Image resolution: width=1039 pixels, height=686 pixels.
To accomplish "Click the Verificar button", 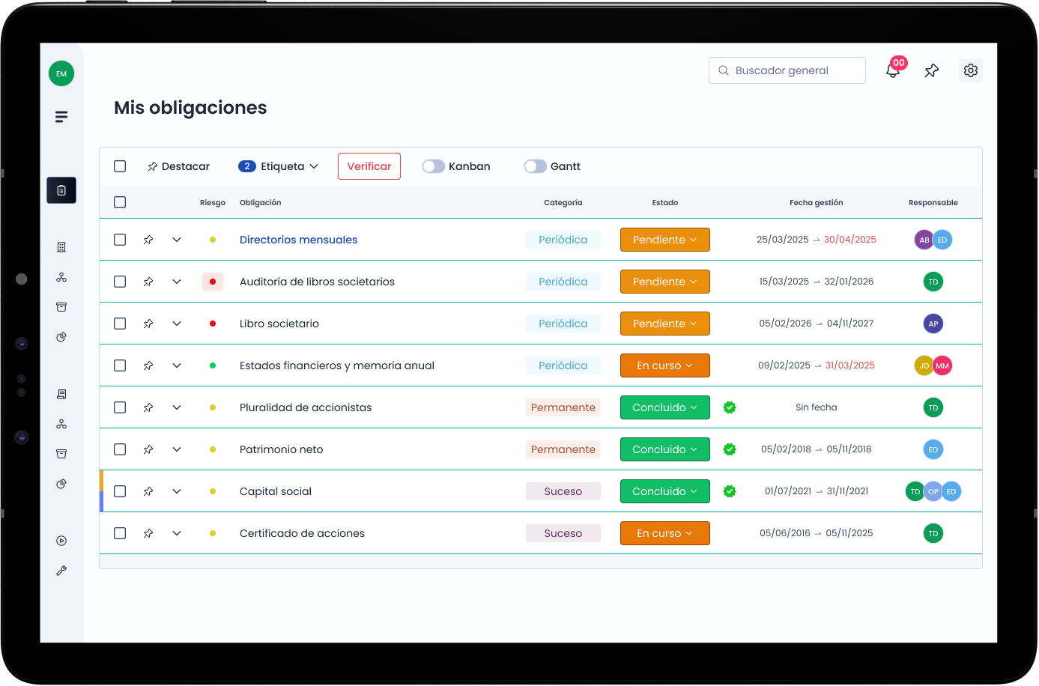I will pyautogui.click(x=369, y=166).
